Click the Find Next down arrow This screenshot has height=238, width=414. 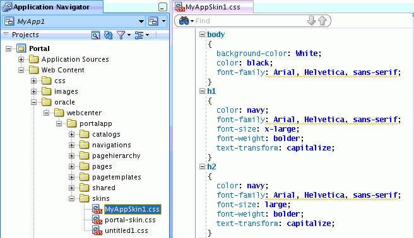[x=312, y=21]
